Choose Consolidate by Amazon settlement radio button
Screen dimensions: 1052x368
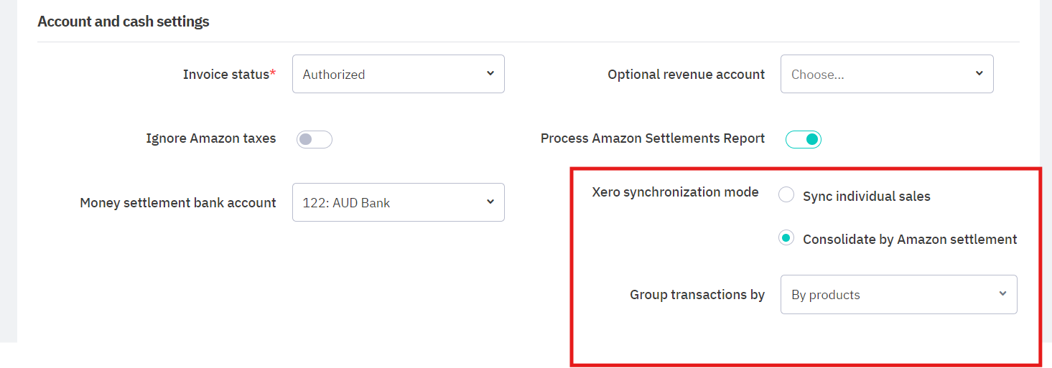pos(786,238)
